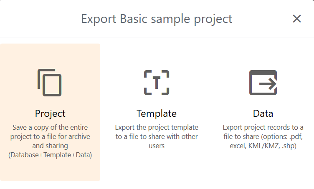Screen dimensions: 314x189
Task: Click the 'Save a copy of the entire project' description
Action: click(50, 127)
